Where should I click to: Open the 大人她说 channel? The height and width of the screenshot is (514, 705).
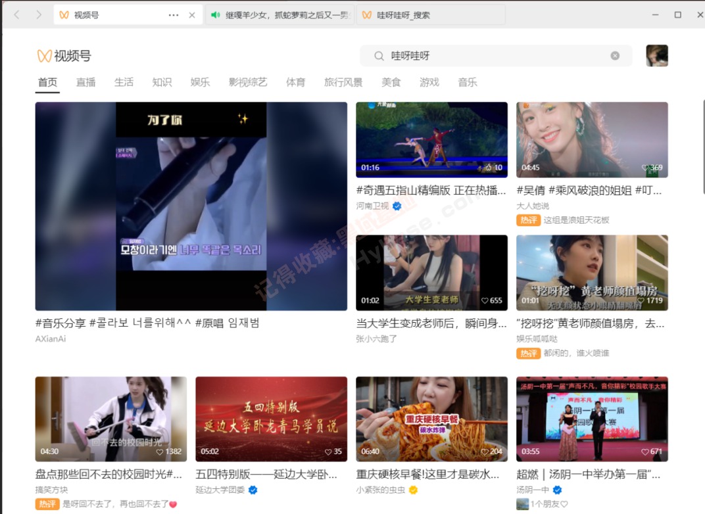(x=533, y=206)
